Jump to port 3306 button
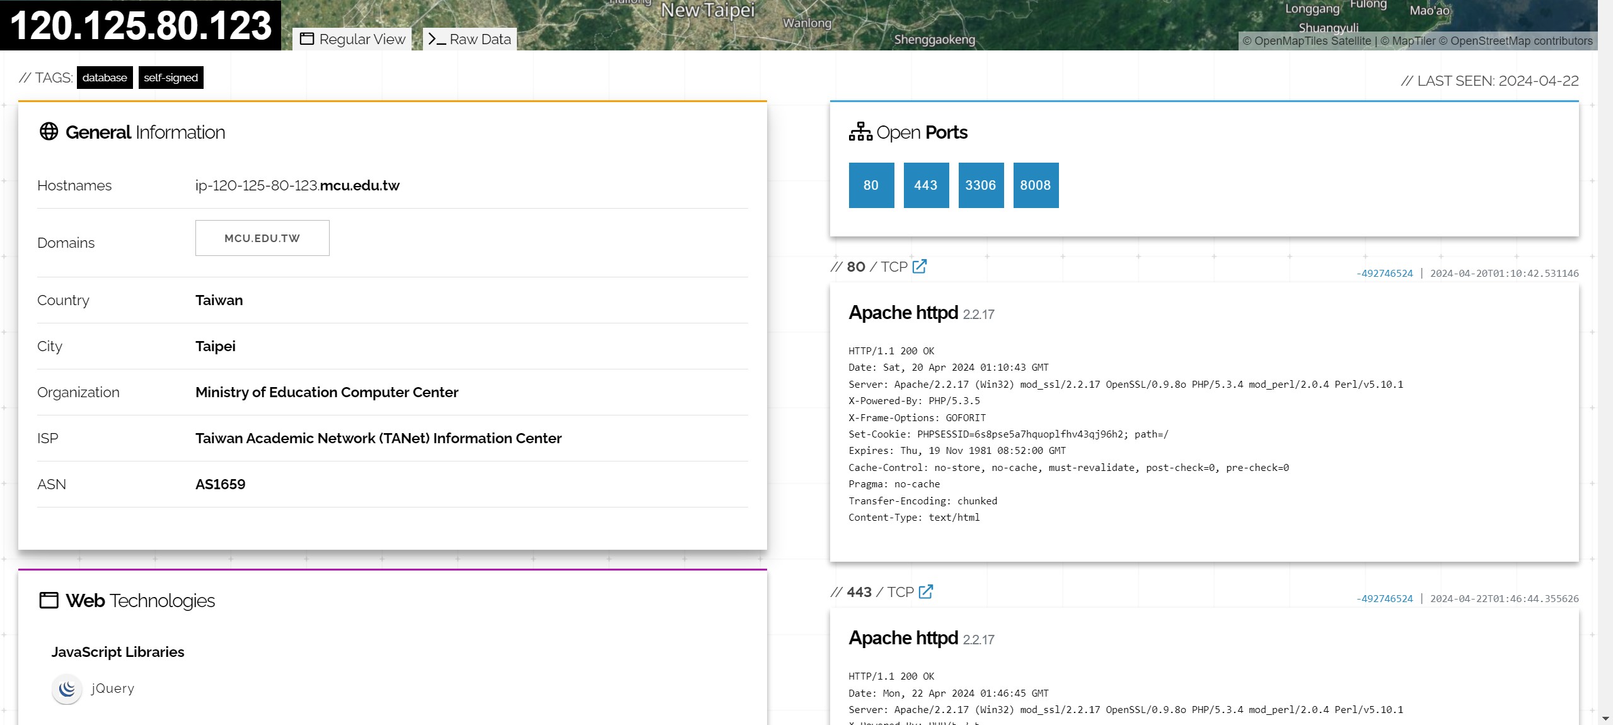 [981, 185]
